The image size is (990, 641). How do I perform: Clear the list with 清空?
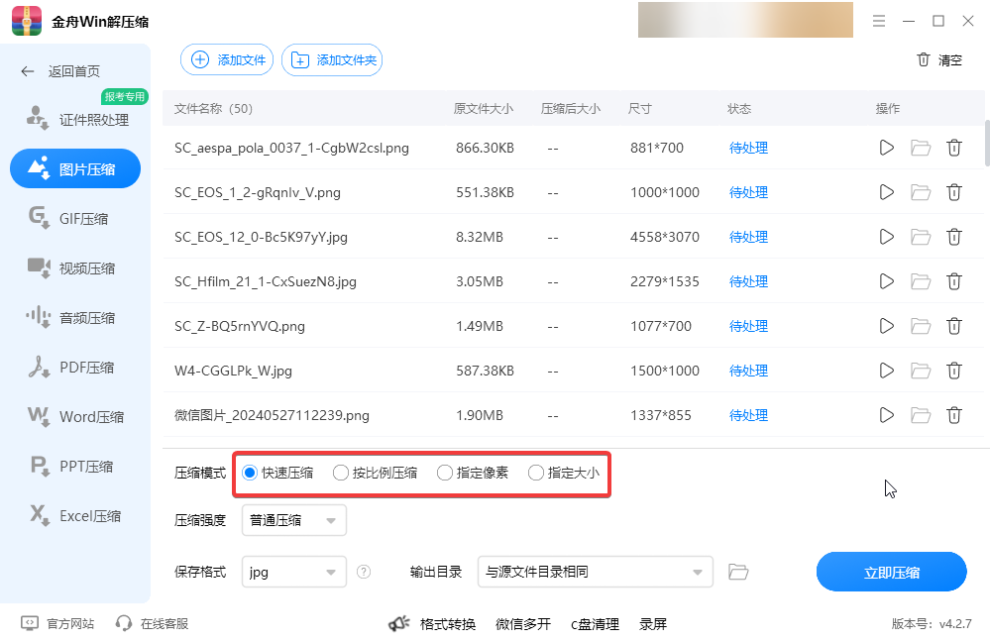pos(939,59)
